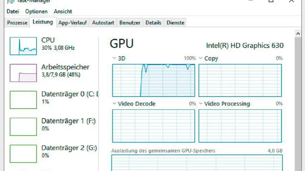The width and height of the screenshot is (305, 171).
Task: Open the Ansicht menu
Action: point(63,11)
